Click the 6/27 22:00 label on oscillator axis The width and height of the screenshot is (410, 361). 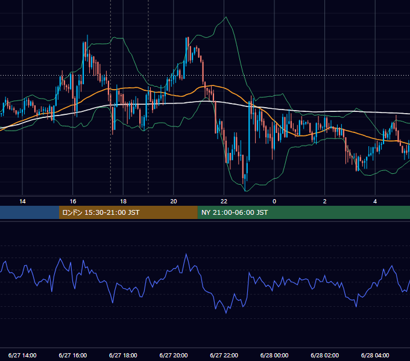pos(224,355)
